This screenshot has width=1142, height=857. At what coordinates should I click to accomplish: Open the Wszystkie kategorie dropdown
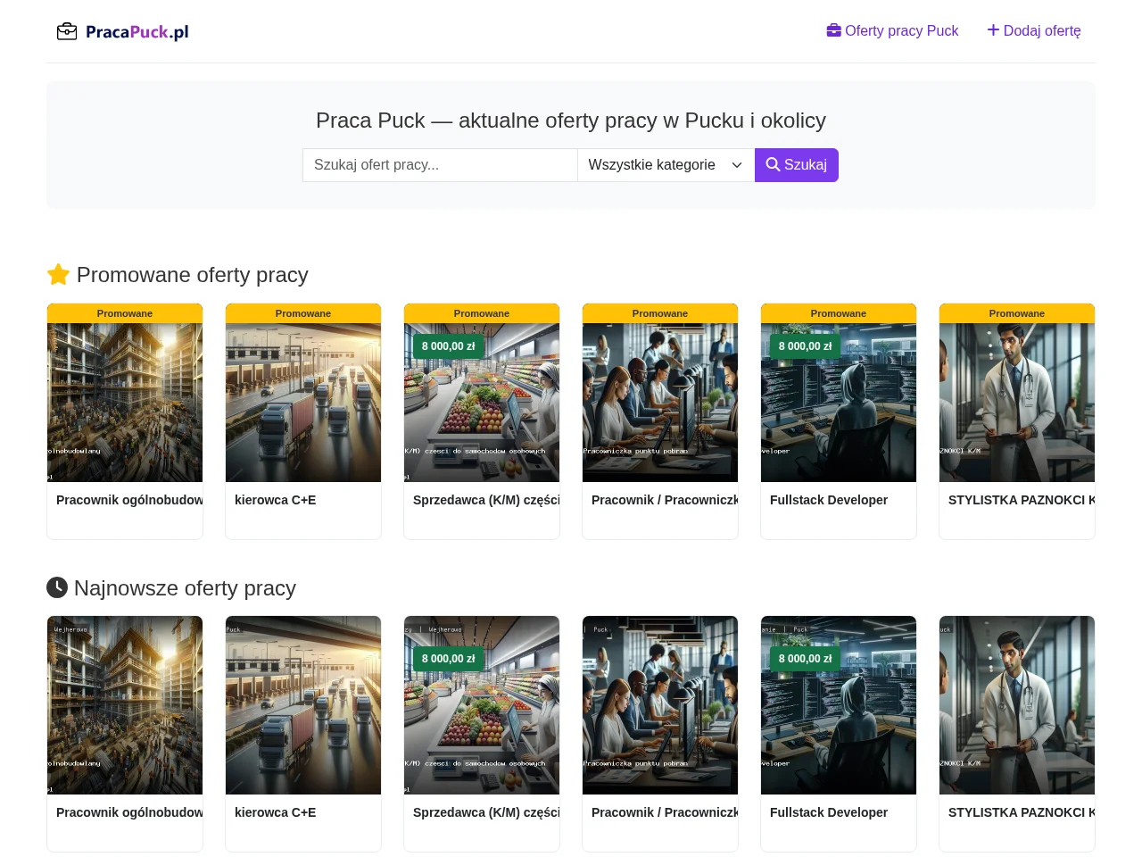(x=666, y=165)
